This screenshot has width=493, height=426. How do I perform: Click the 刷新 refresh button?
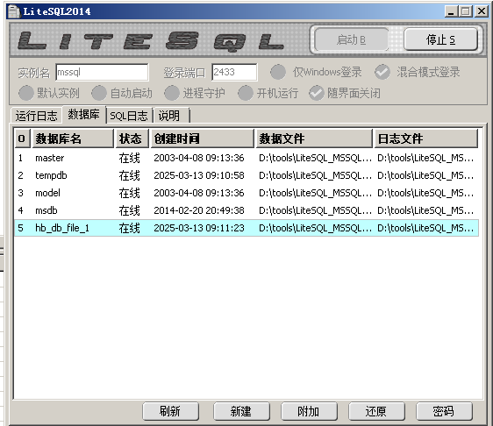[x=170, y=411]
